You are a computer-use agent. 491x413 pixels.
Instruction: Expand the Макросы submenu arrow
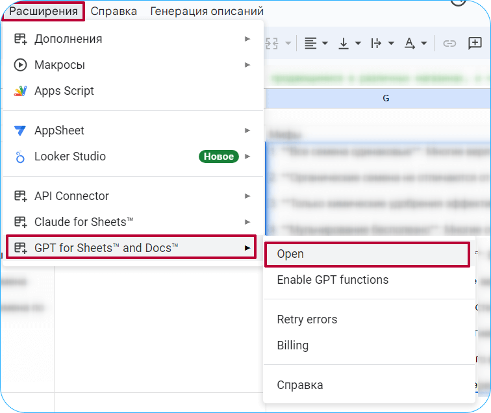point(247,65)
